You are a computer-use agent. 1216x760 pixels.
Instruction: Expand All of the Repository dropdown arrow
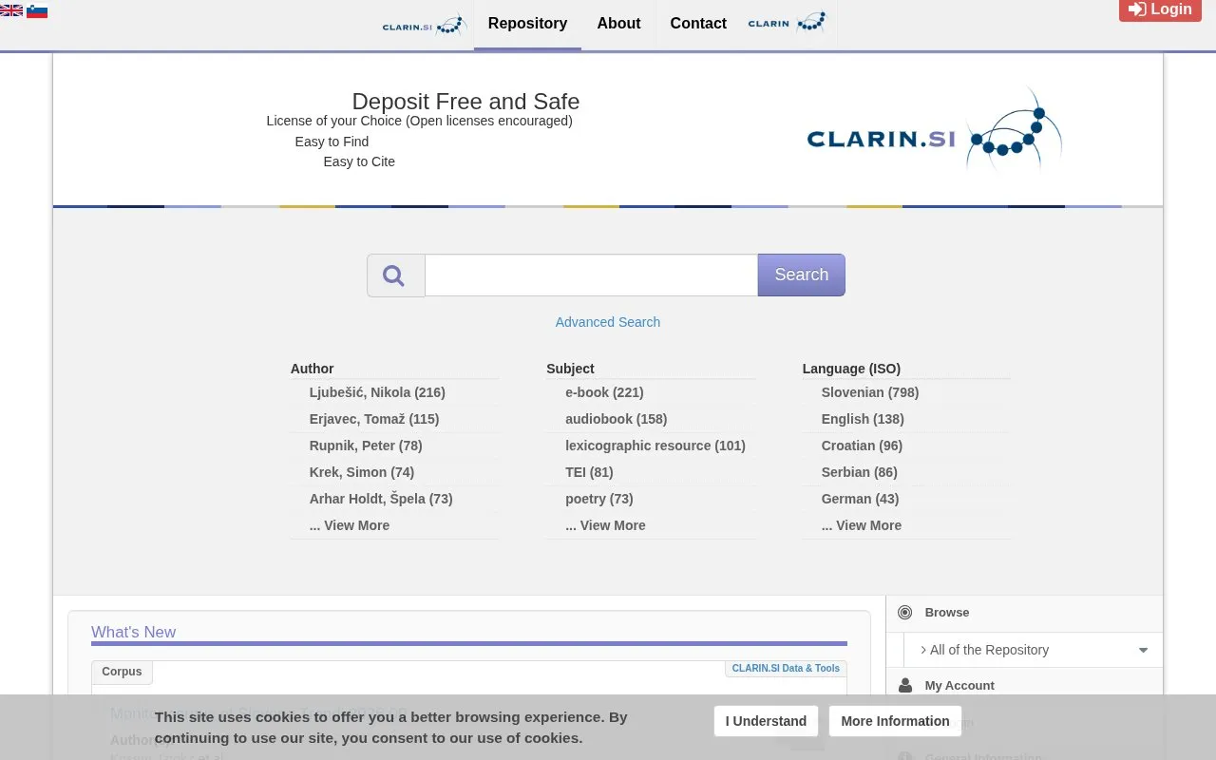point(1143,651)
